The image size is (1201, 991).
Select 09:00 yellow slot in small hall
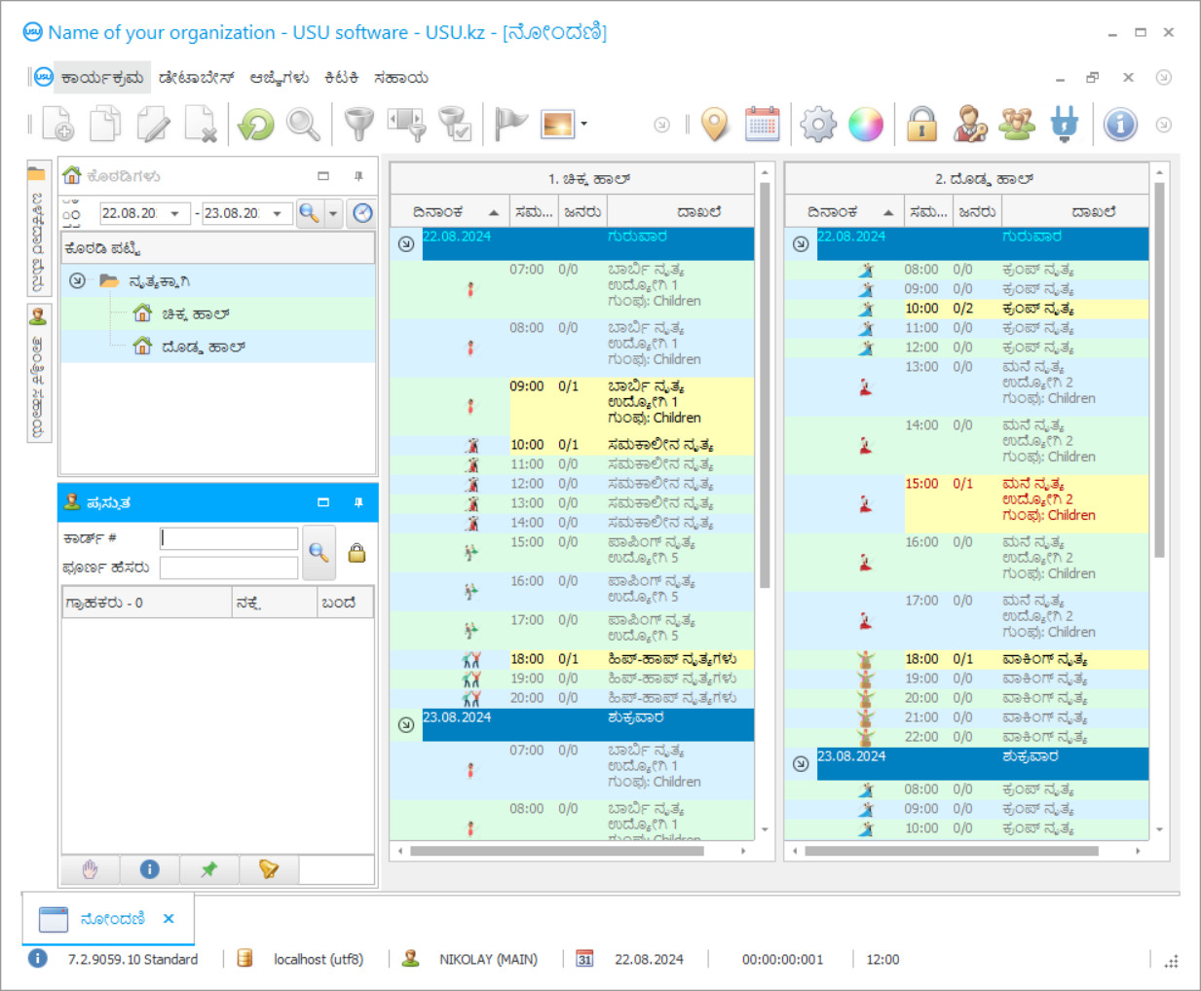coord(630,406)
